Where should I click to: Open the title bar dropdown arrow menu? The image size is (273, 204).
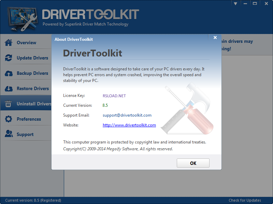pyautogui.click(x=235, y=3)
